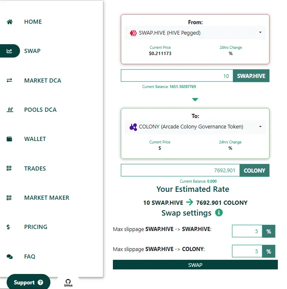Open the PRICING menu item
287x289 pixels.
pos(36,227)
